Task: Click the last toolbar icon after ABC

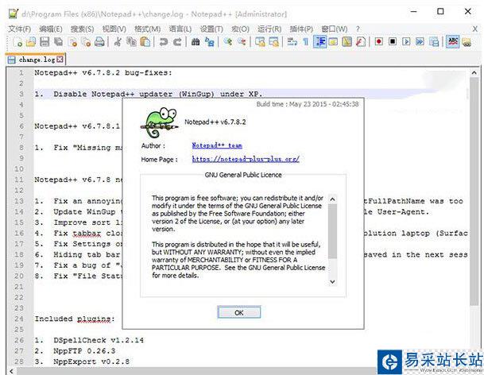Action: (467, 41)
